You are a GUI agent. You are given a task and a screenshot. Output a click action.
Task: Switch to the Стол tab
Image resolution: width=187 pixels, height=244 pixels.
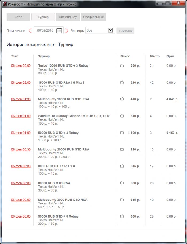[18, 17]
